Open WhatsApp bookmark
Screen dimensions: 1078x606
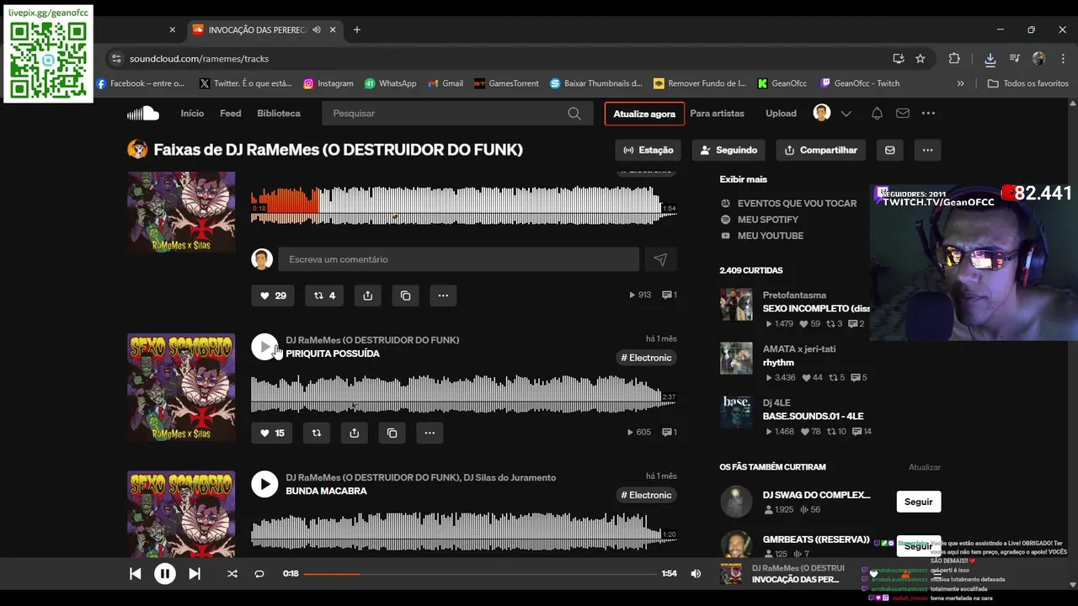pos(390,83)
